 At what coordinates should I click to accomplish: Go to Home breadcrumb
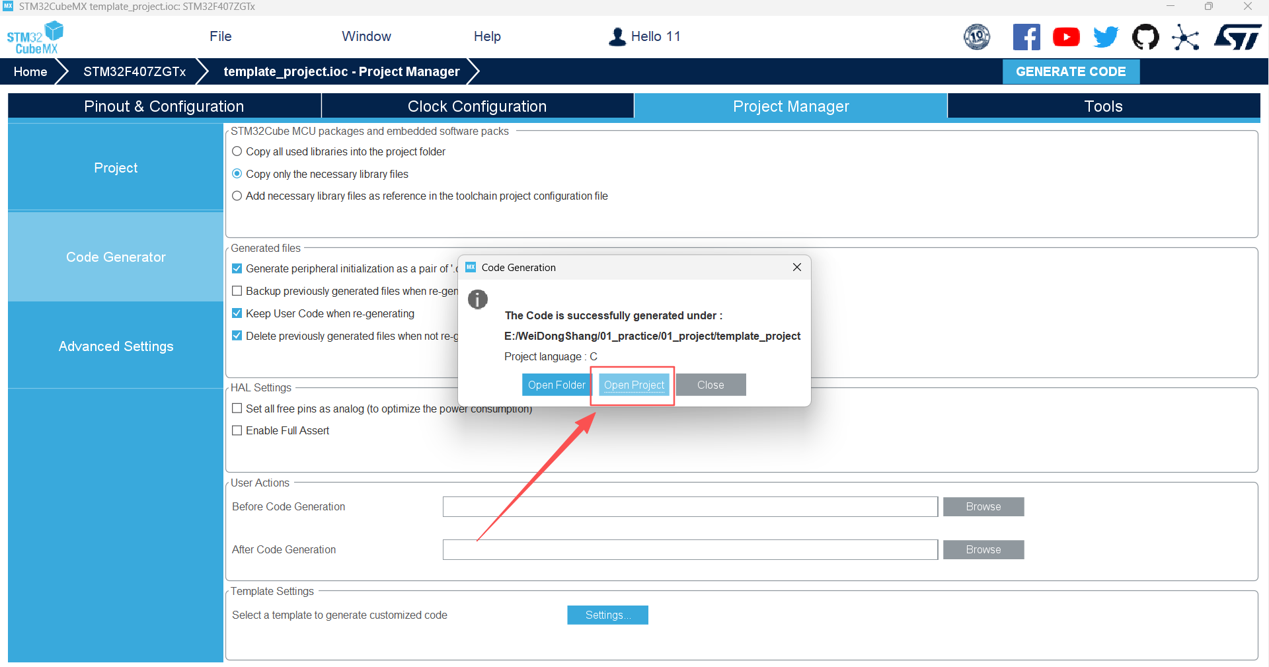click(x=30, y=71)
